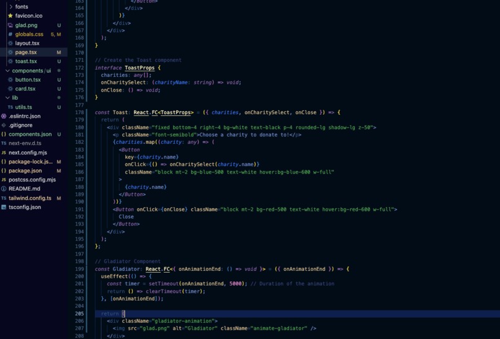Click the button.tsx React file icon
The height and width of the screenshot is (339, 500).
point(10,80)
